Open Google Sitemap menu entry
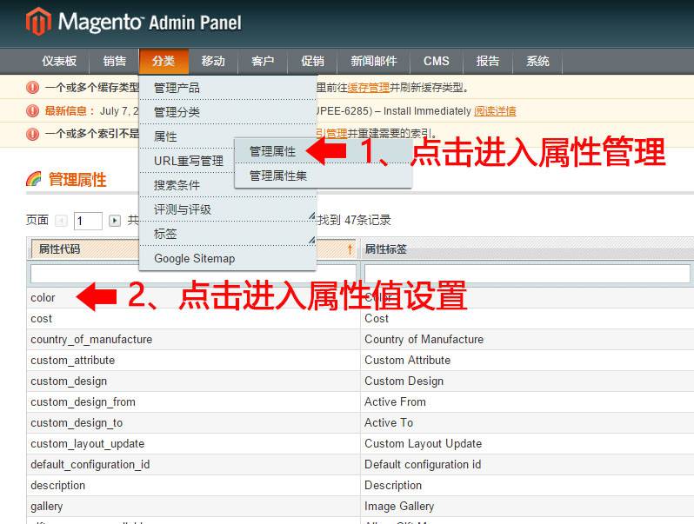Screen dimensions: 694x524 [x=194, y=258]
